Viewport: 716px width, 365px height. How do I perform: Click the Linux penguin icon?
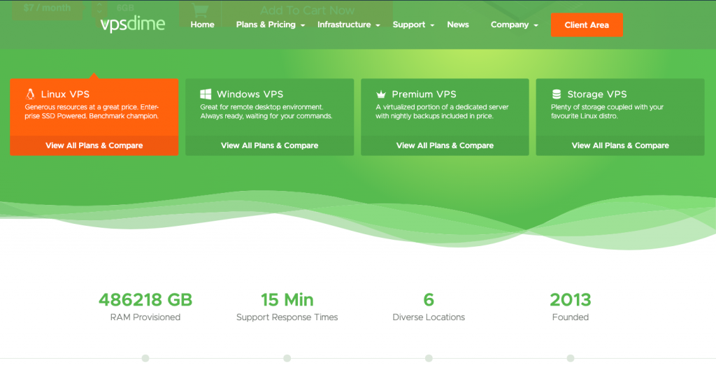pyautogui.click(x=30, y=94)
